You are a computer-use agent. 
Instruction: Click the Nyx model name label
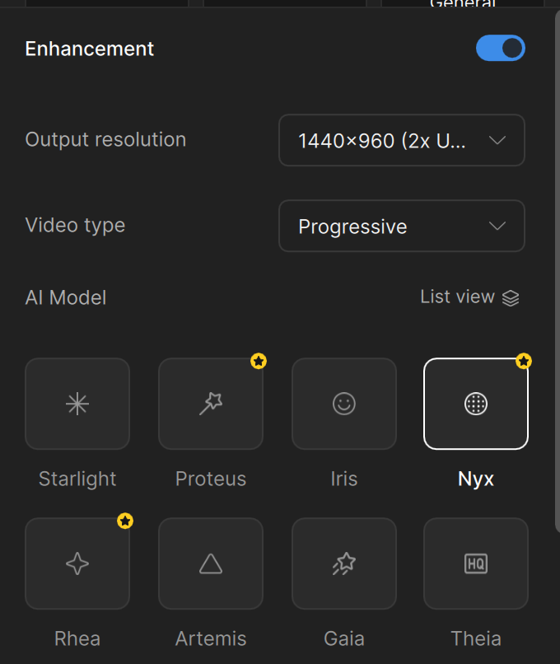[476, 479]
